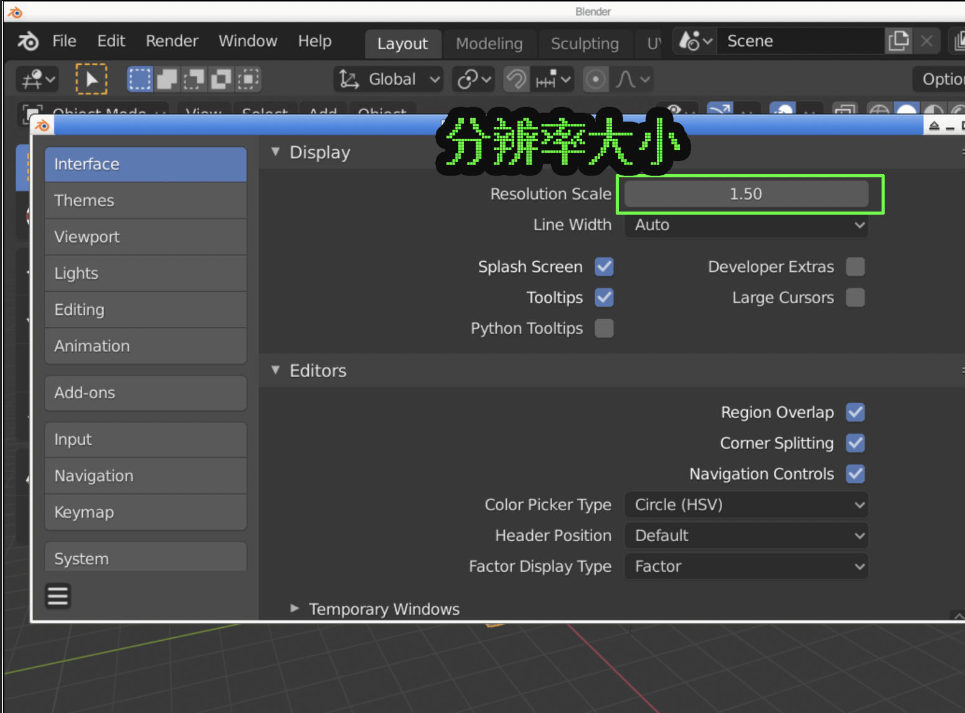
Task: Choose the Intersect selection mode icon
Action: click(248, 79)
